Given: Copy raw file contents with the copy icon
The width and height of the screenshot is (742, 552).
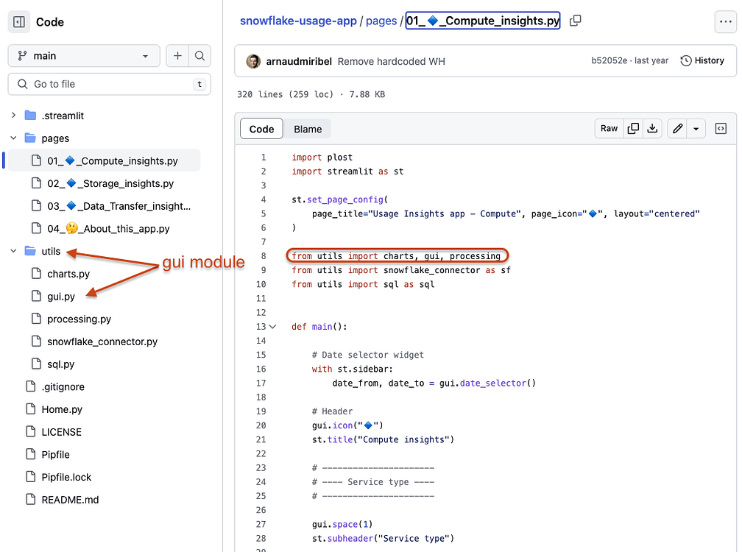Looking at the screenshot, I should (632, 128).
